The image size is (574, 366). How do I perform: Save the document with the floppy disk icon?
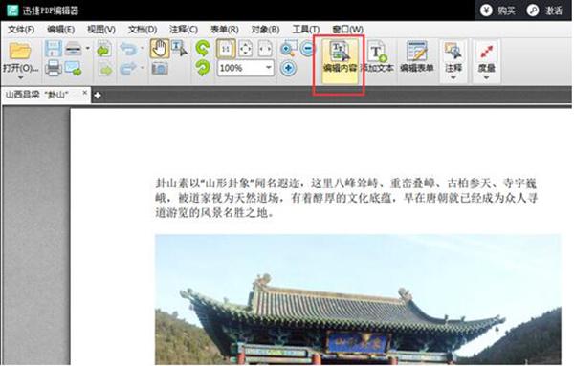[53, 49]
